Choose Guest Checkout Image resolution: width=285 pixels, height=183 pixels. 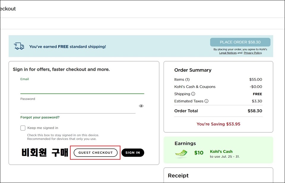click(x=95, y=152)
